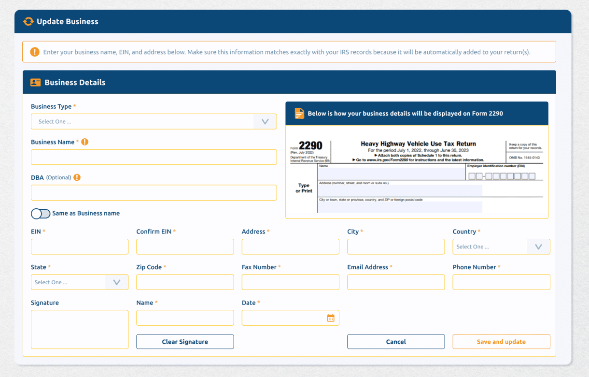589x377 pixels.
Task: Click the EIN input field
Action: tap(80, 247)
